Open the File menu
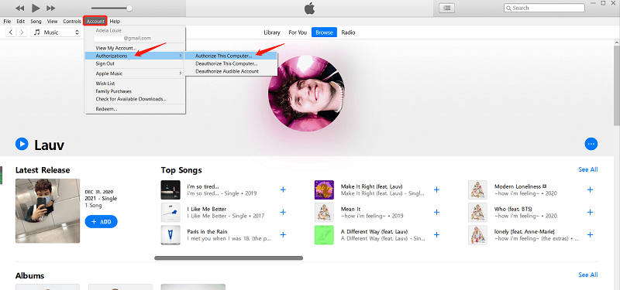 point(7,22)
